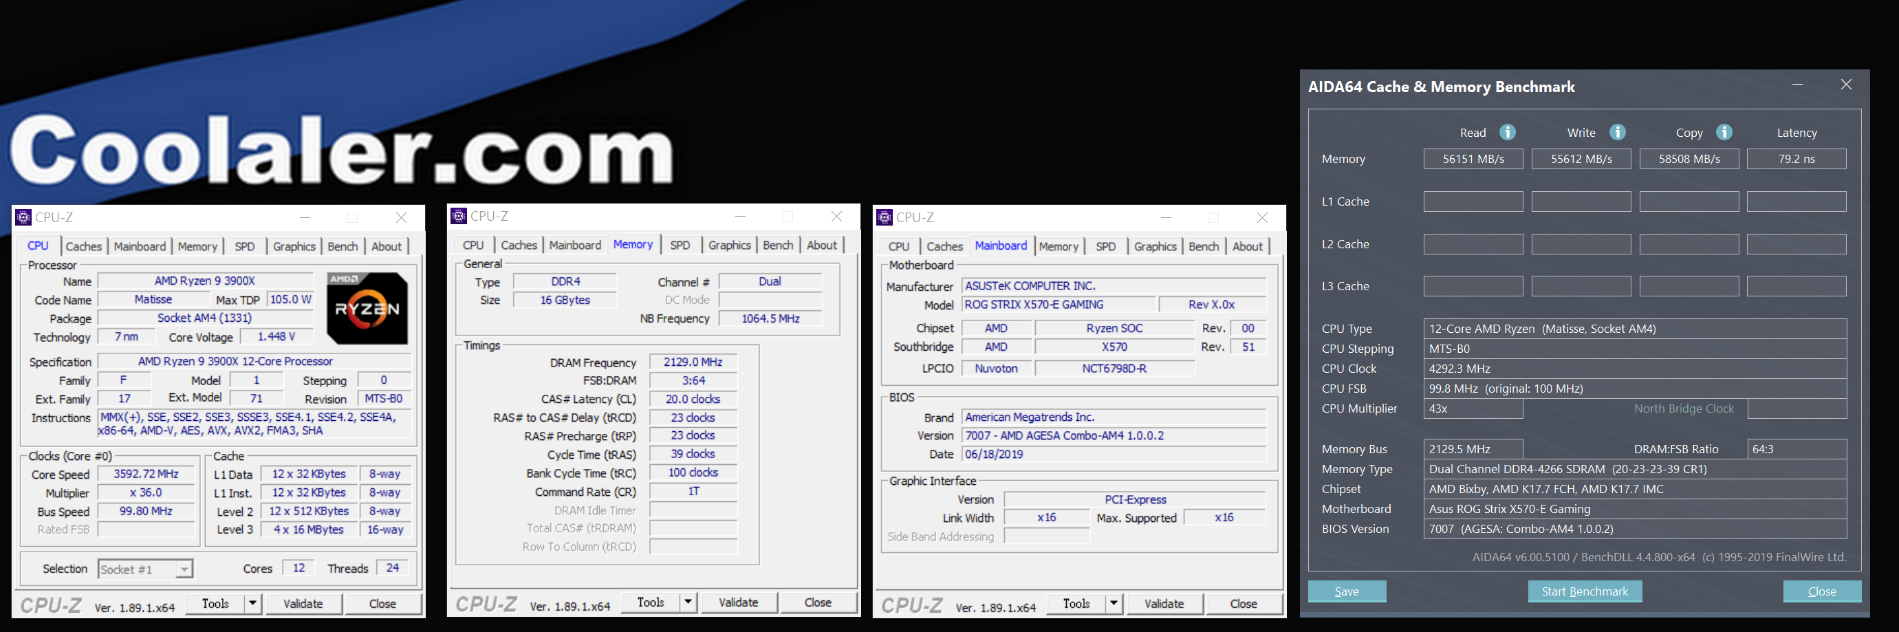Click the Threads value 24
The width and height of the screenshot is (1899, 632).
tap(392, 568)
